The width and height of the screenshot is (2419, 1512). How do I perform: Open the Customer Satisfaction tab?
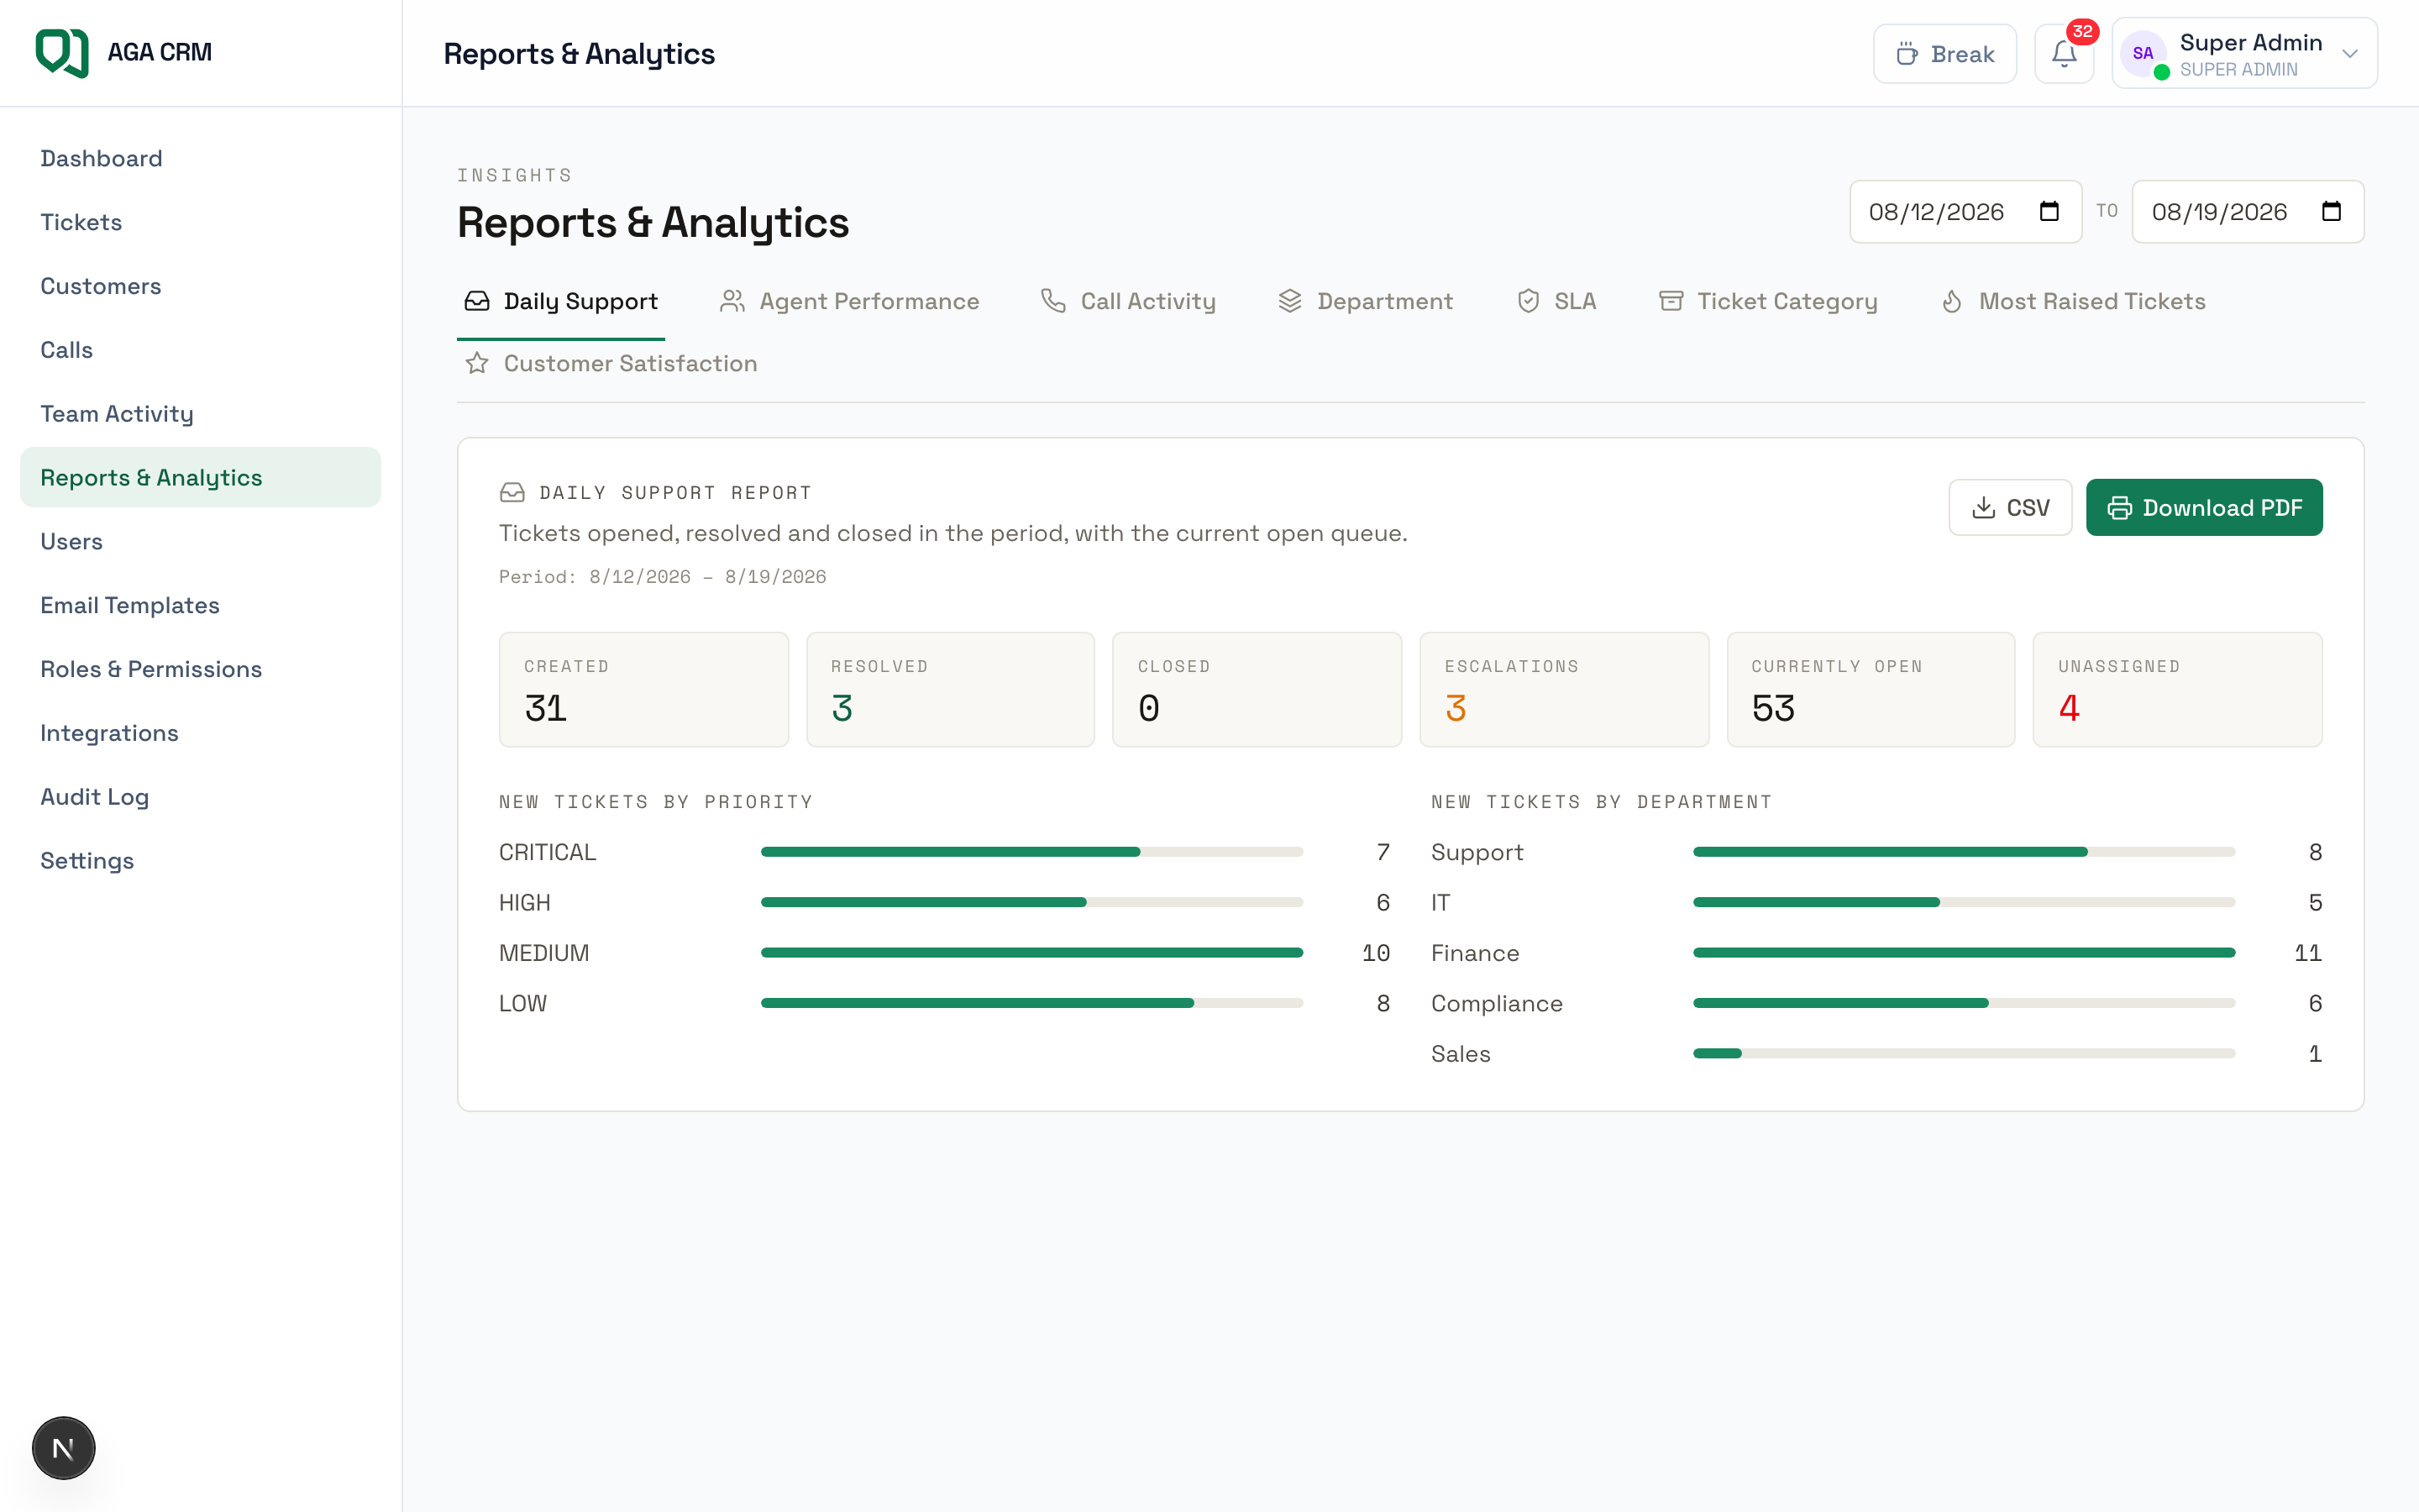click(611, 363)
